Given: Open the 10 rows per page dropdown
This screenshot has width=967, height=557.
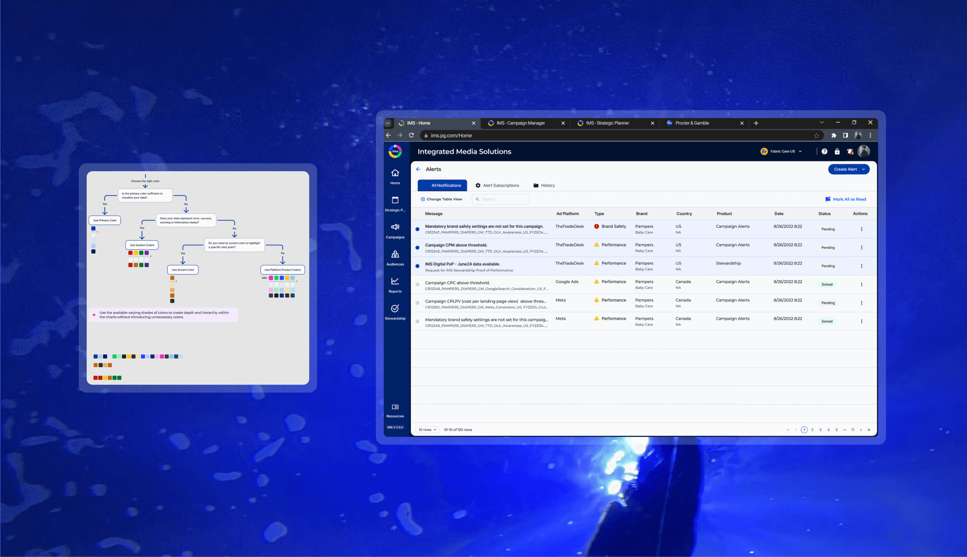Looking at the screenshot, I should pos(427,430).
